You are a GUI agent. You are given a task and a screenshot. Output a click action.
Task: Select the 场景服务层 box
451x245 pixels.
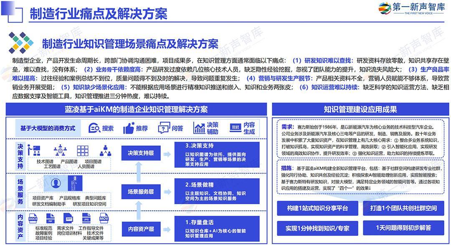[x=141, y=192]
